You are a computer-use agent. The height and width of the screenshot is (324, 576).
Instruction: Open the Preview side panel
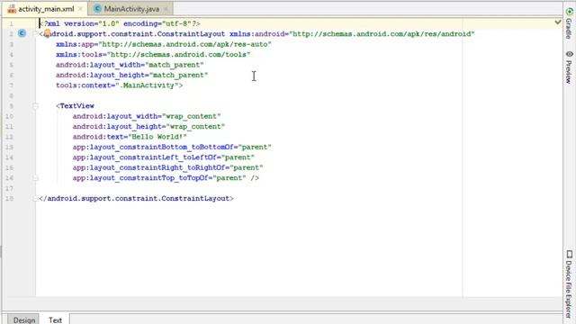pos(569,67)
